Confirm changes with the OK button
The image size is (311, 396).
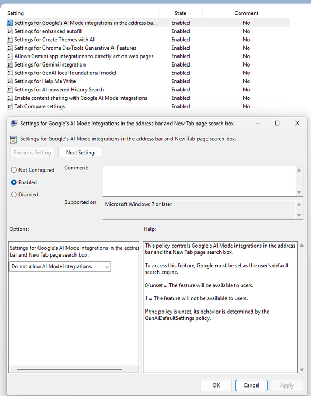pyautogui.click(x=216, y=385)
